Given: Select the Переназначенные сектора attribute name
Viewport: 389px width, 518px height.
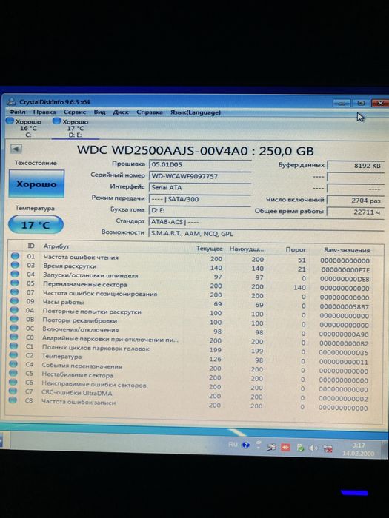Looking at the screenshot, I should coord(85,284).
